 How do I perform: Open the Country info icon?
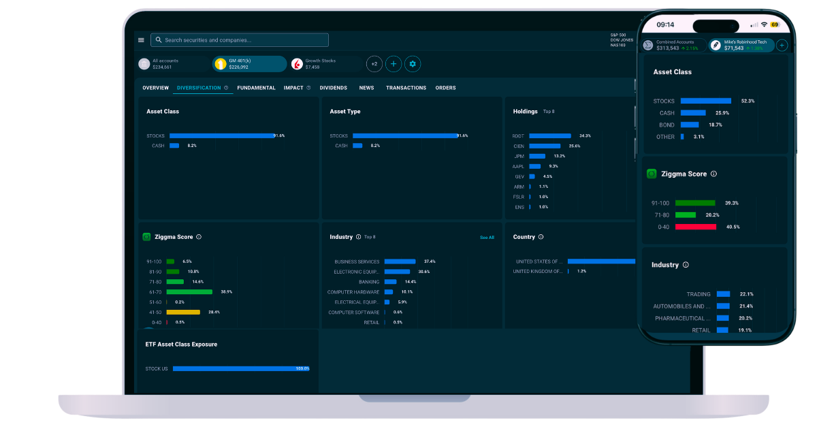point(541,237)
